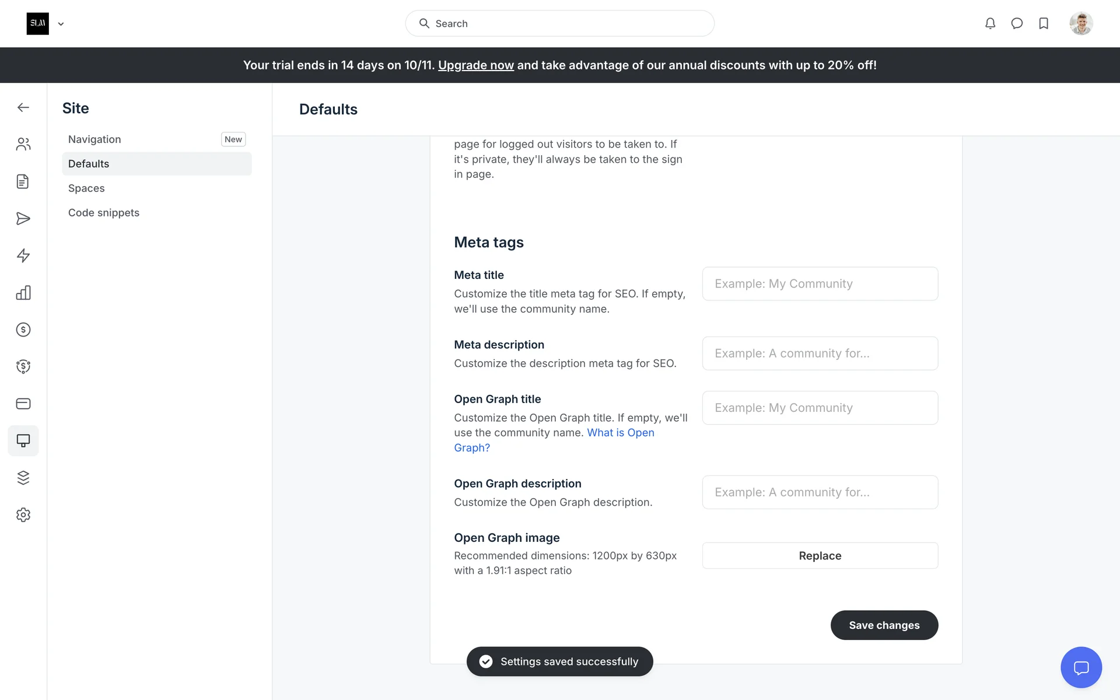
Task: Open the stacked layers icon in sidebar
Action: (x=23, y=478)
